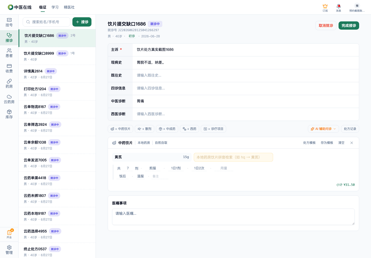Click the 接诊 add patient button
The height and width of the screenshot is (258, 371).
(x=82, y=22)
